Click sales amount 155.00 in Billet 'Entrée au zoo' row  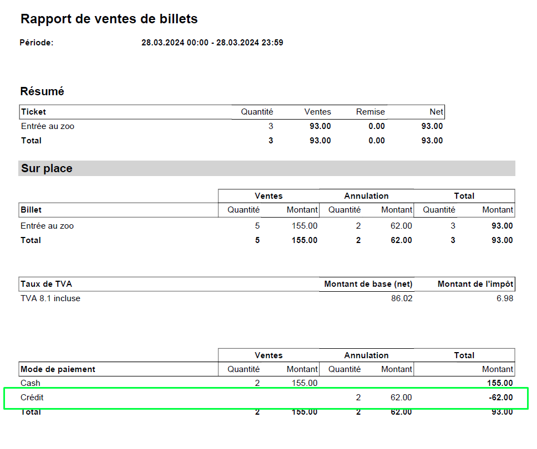304,226
